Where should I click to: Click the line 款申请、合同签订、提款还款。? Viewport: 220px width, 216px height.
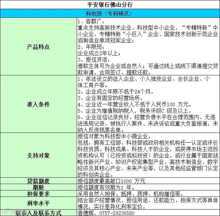114,72
